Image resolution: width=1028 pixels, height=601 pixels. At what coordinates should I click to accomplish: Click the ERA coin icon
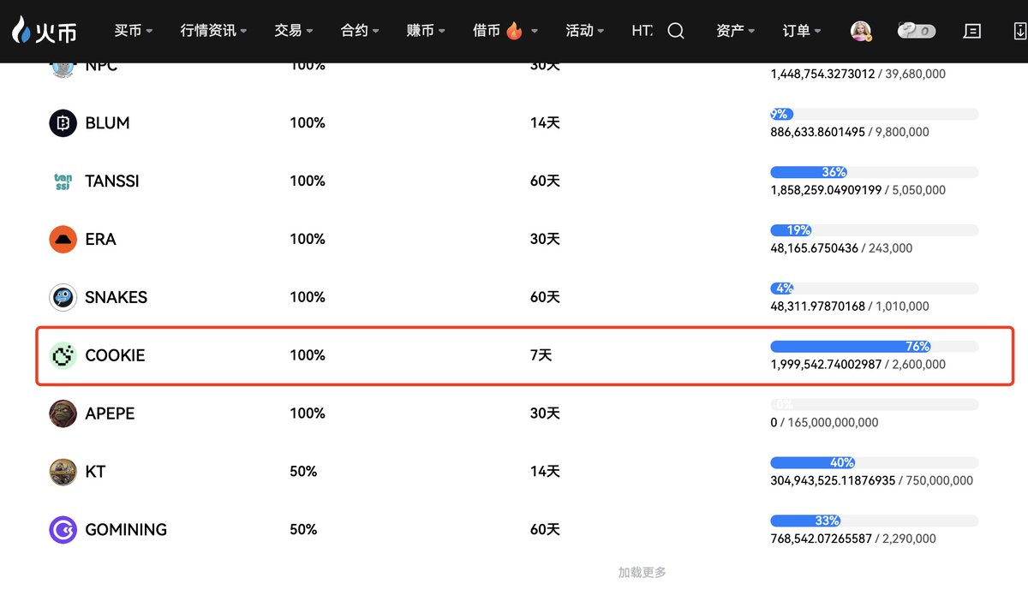click(63, 240)
